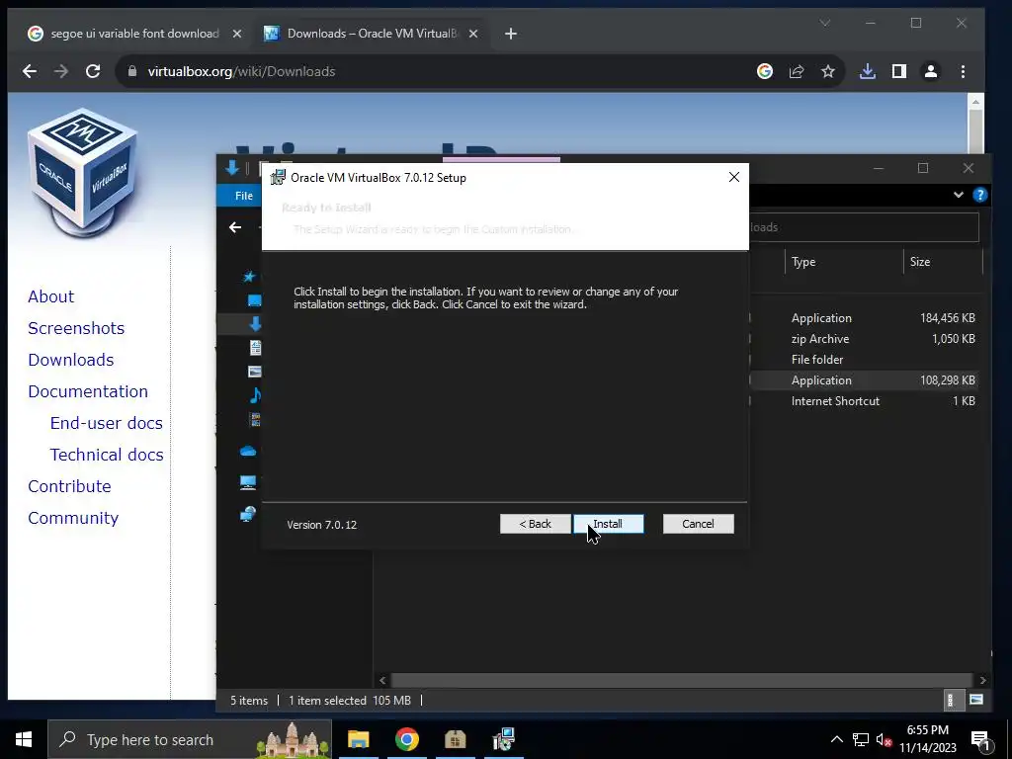The height and width of the screenshot is (759, 1012).
Task: Toggle Chrome side panel icon
Action: coord(899,71)
